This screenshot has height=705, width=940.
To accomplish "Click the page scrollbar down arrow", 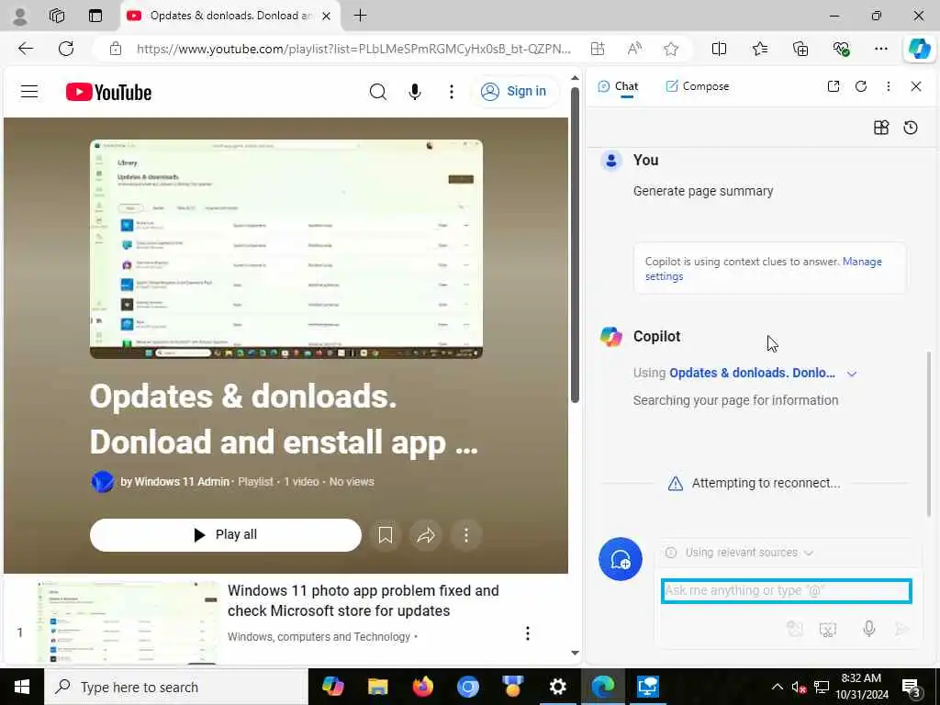I will point(575,653).
